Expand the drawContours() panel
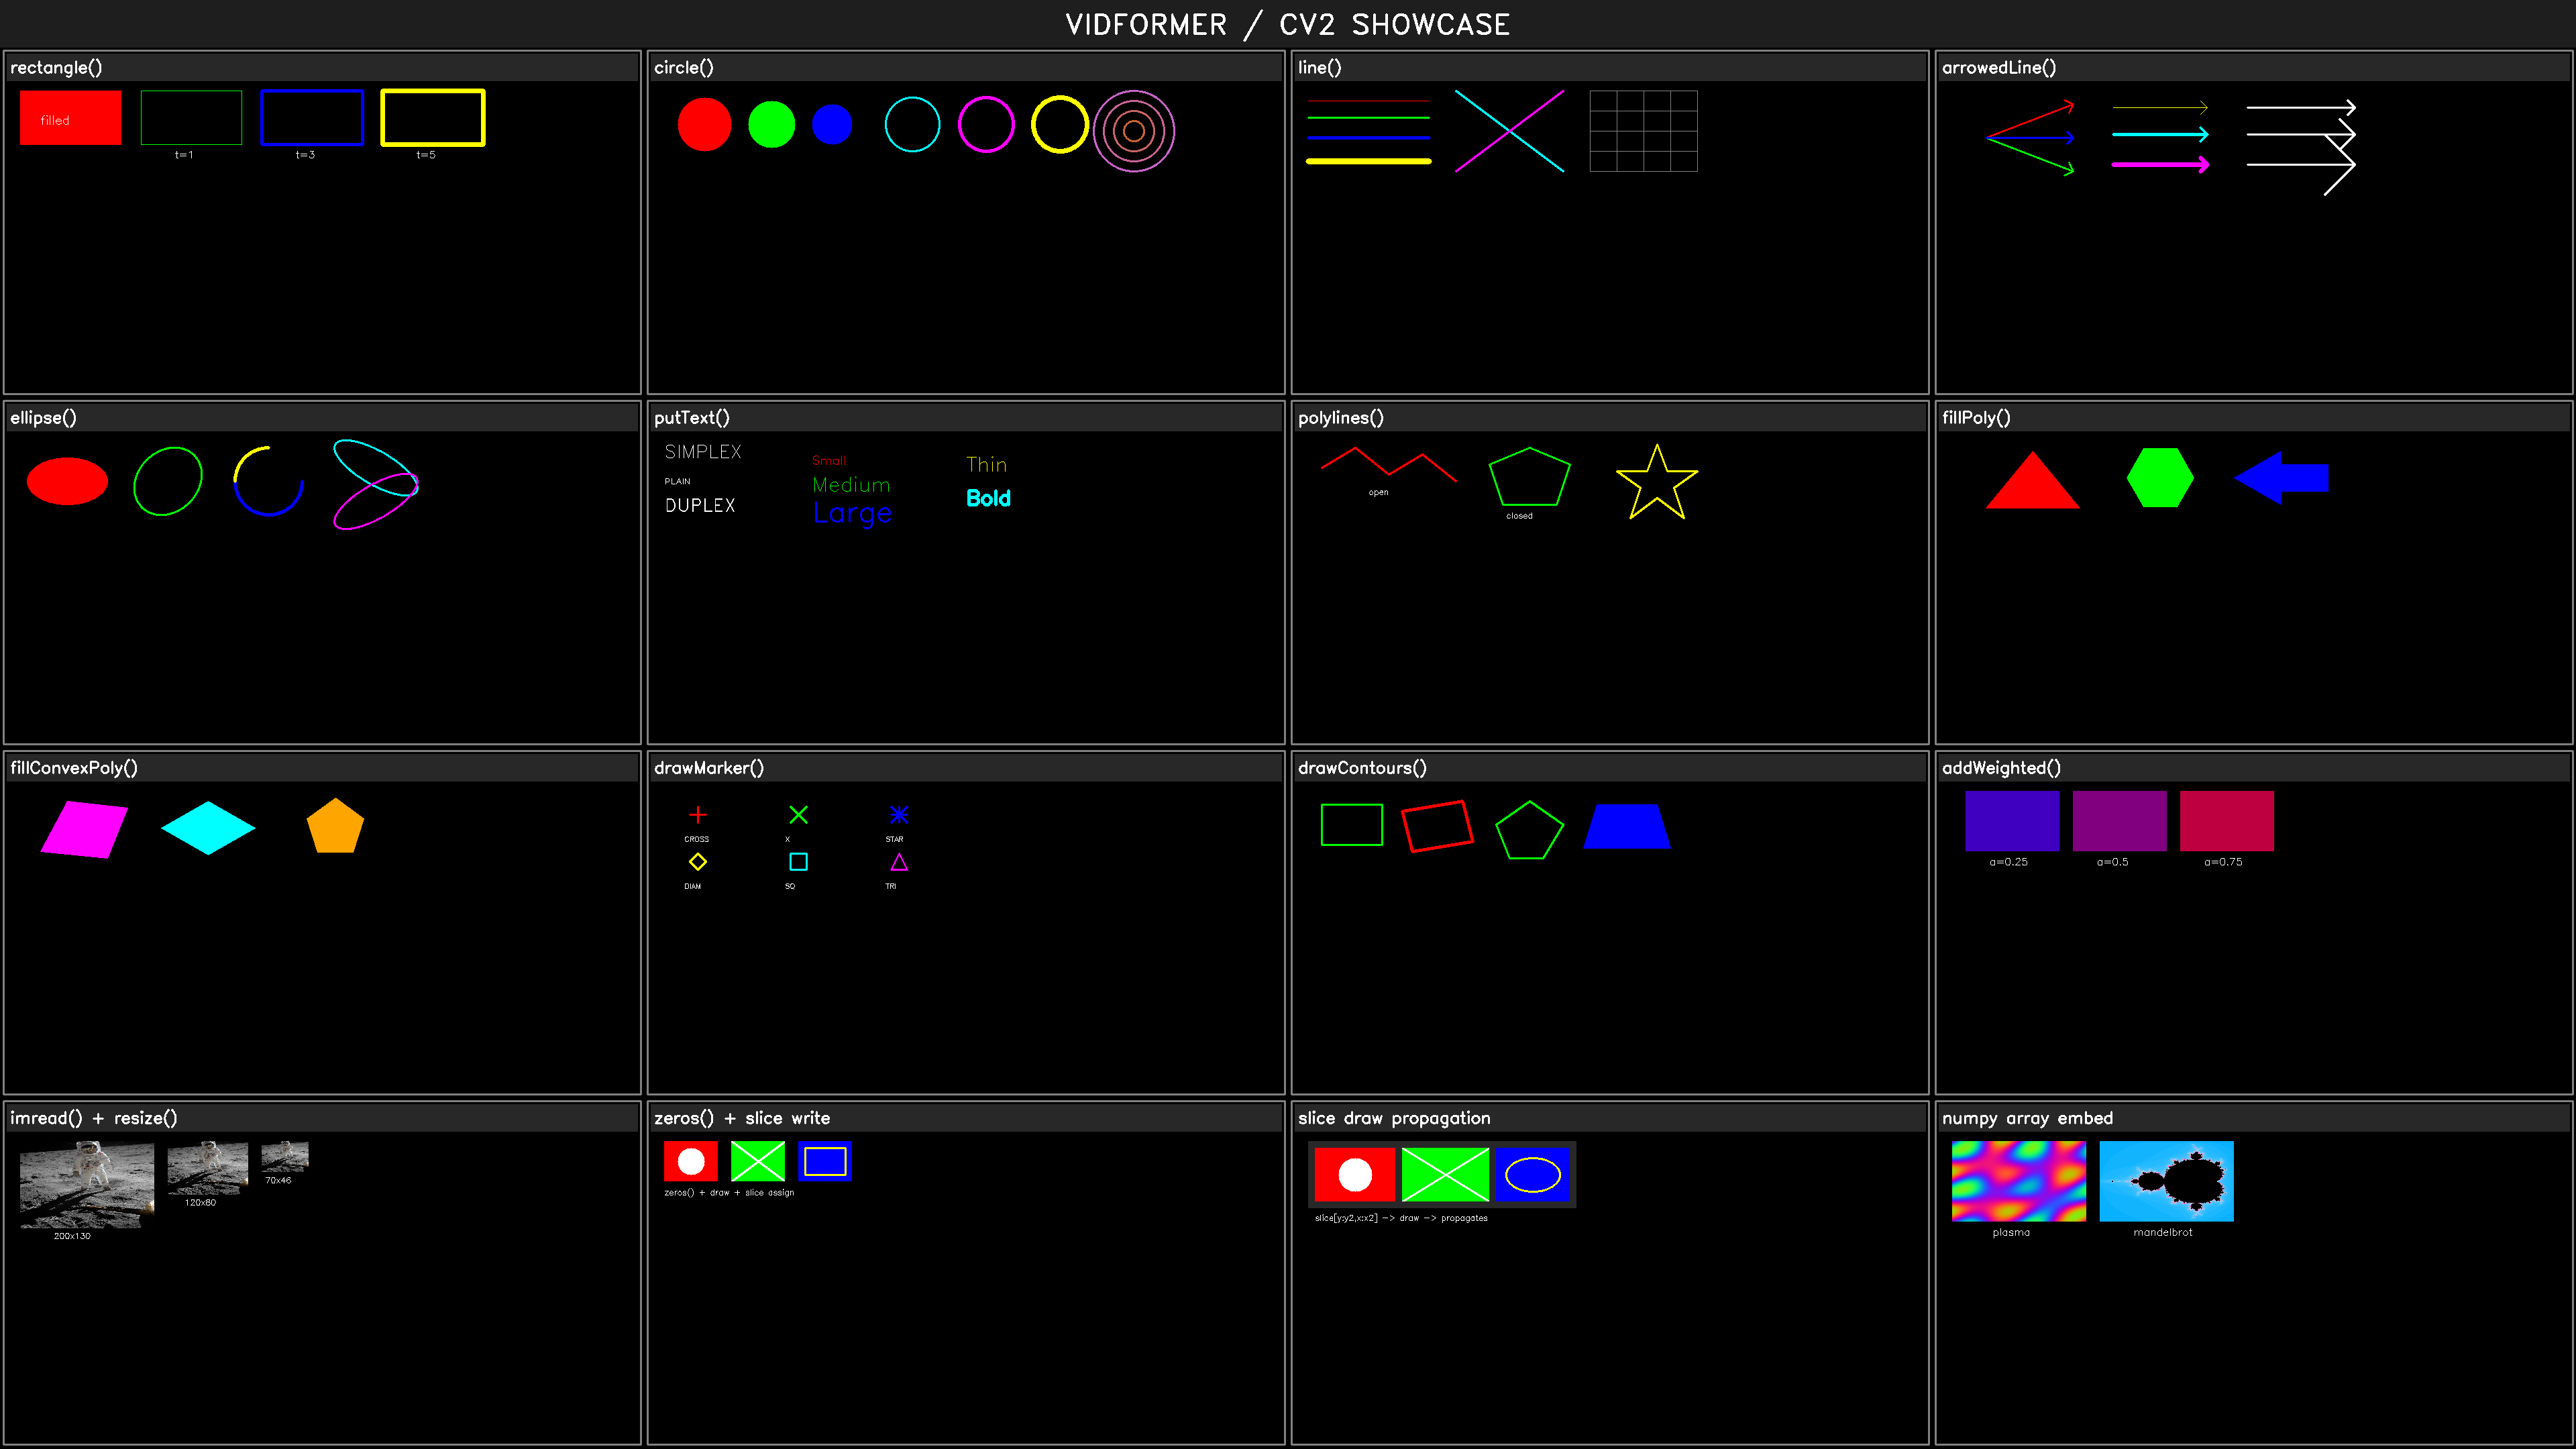This screenshot has height=1449, width=2576. [x=1362, y=767]
